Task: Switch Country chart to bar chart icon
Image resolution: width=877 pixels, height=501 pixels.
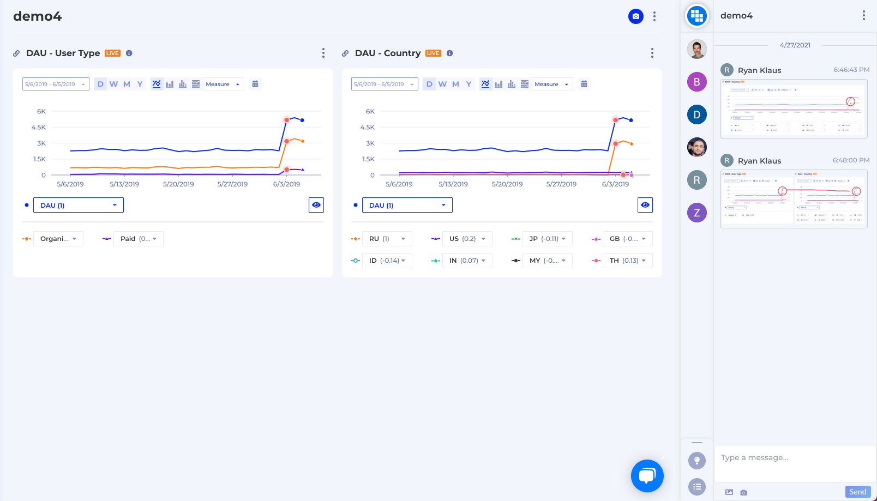Action: pyautogui.click(x=498, y=84)
